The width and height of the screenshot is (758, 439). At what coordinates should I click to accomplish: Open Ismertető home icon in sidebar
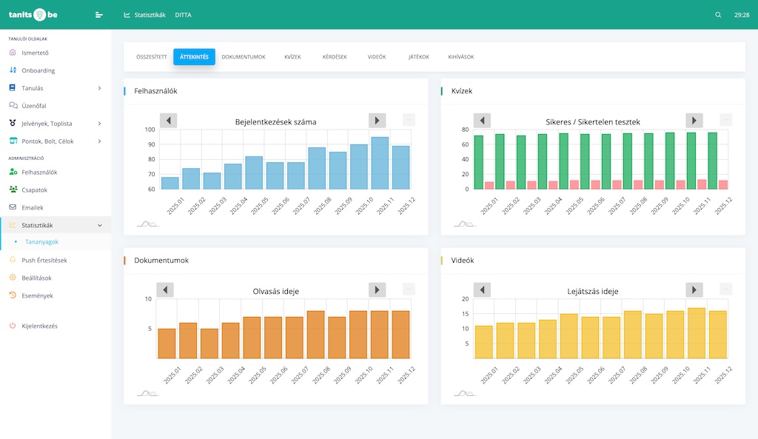[x=13, y=53]
